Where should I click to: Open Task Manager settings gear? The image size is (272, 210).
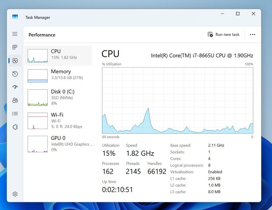(x=15, y=194)
